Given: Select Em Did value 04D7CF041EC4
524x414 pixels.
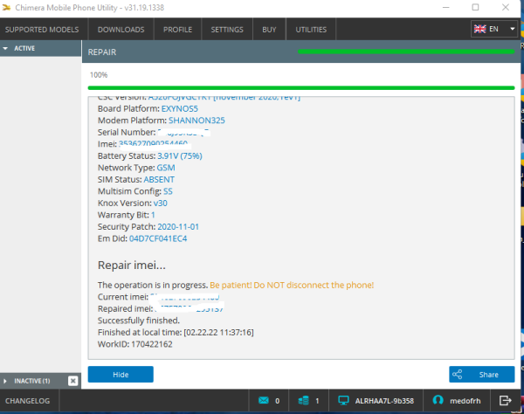Looking at the screenshot, I should point(158,238).
